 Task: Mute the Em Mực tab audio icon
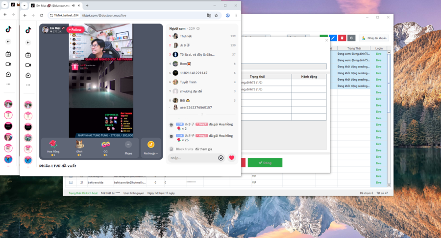point(73,5)
